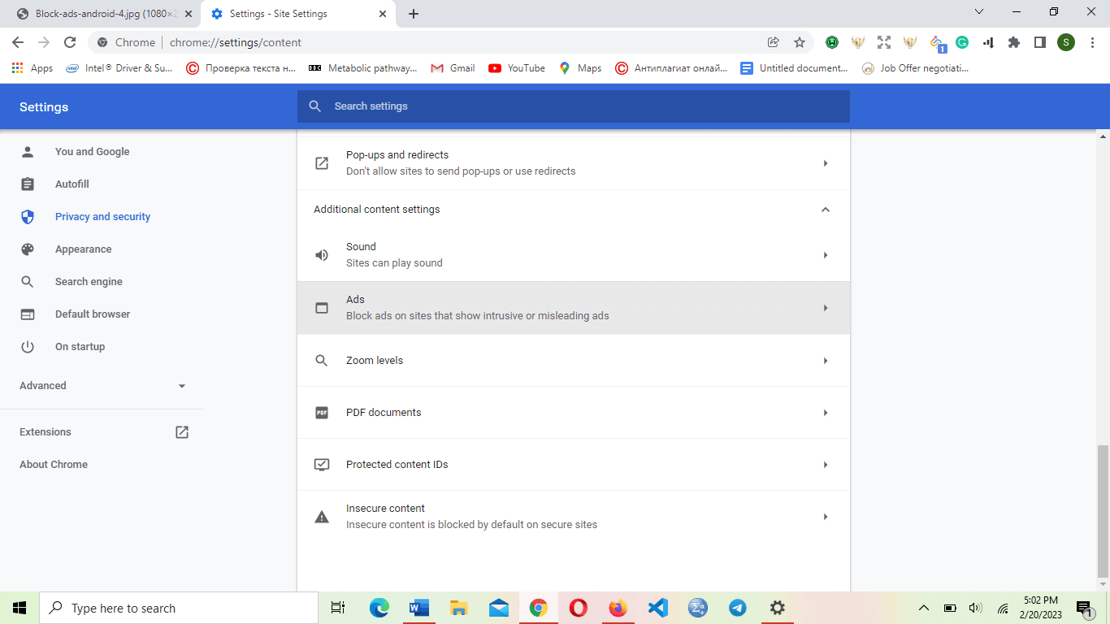Click the Search settings field
This screenshot has height=624, width=1110.
pyautogui.click(x=574, y=106)
